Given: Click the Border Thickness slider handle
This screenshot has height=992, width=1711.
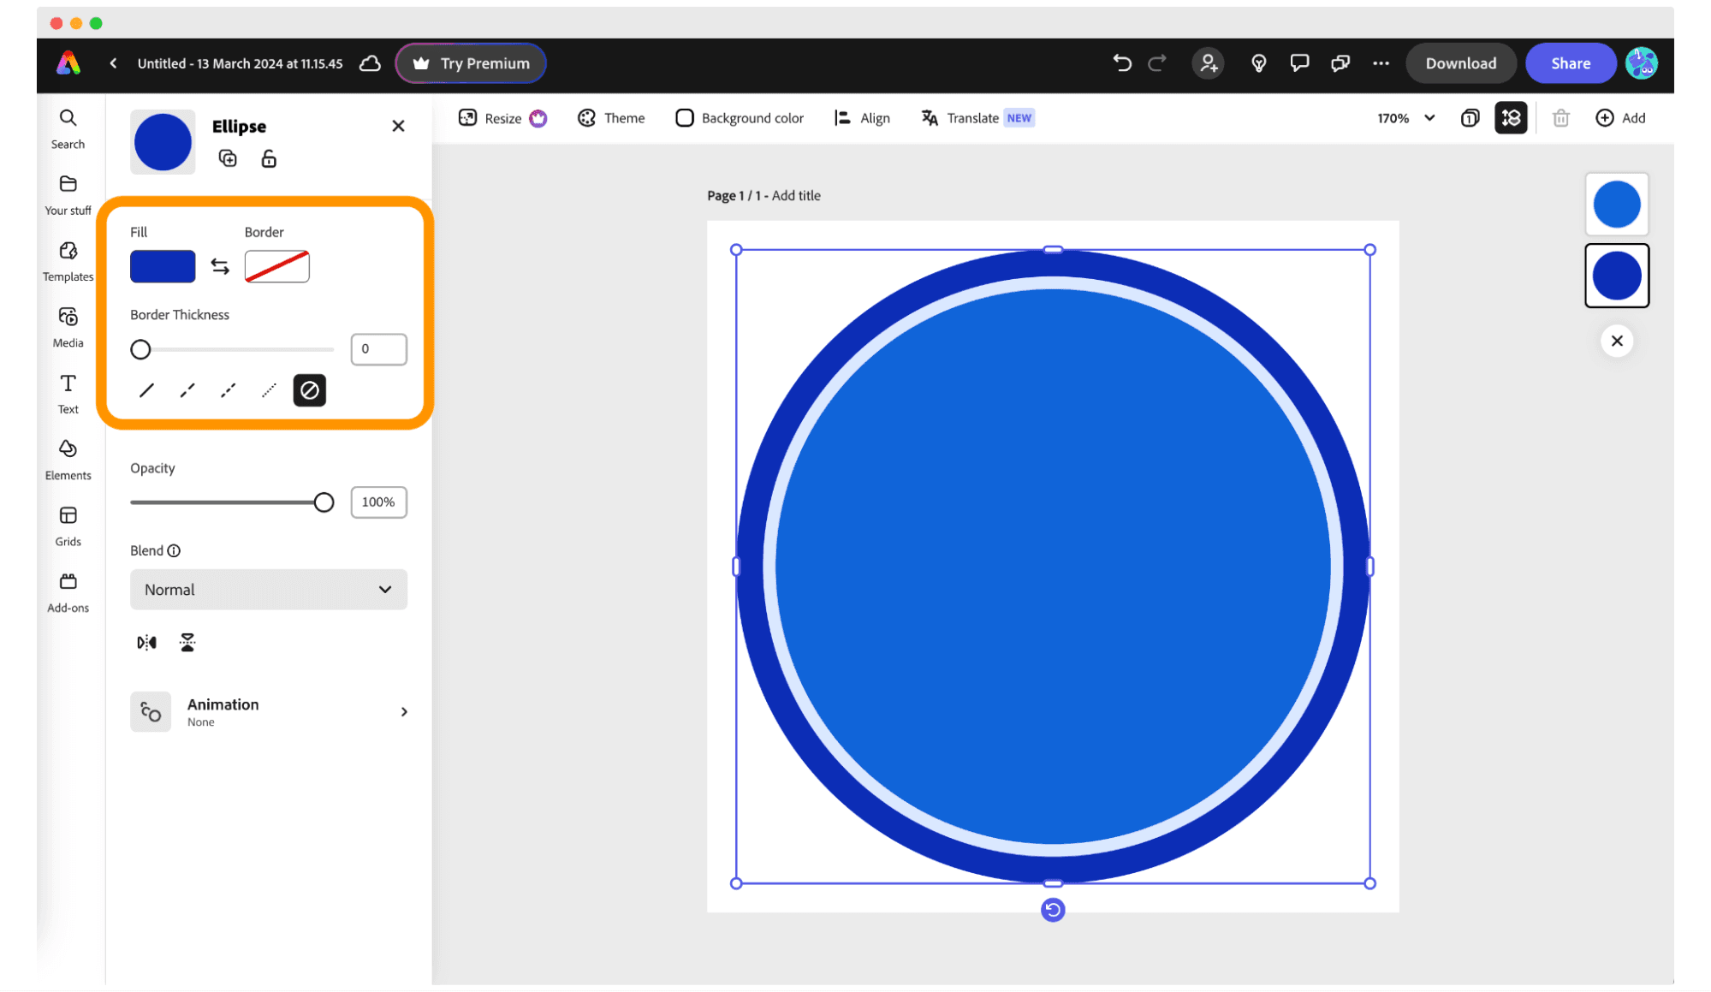Looking at the screenshot, I should coord(140,349).
